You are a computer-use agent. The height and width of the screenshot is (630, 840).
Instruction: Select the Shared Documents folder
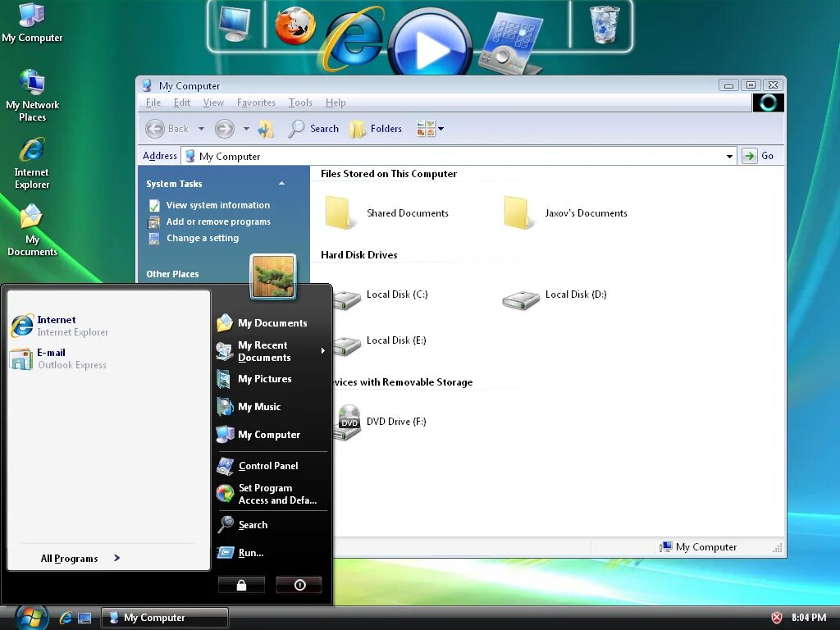387,212
